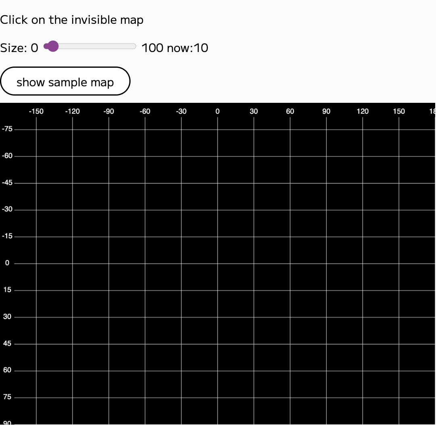Click map where longitude 0 meets latitude 0
Viewport: 436px width, 425px height.
[x=218, y=264]
